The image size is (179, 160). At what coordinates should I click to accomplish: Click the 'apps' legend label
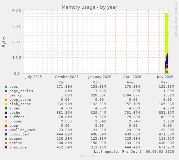(x=14, y=87)
